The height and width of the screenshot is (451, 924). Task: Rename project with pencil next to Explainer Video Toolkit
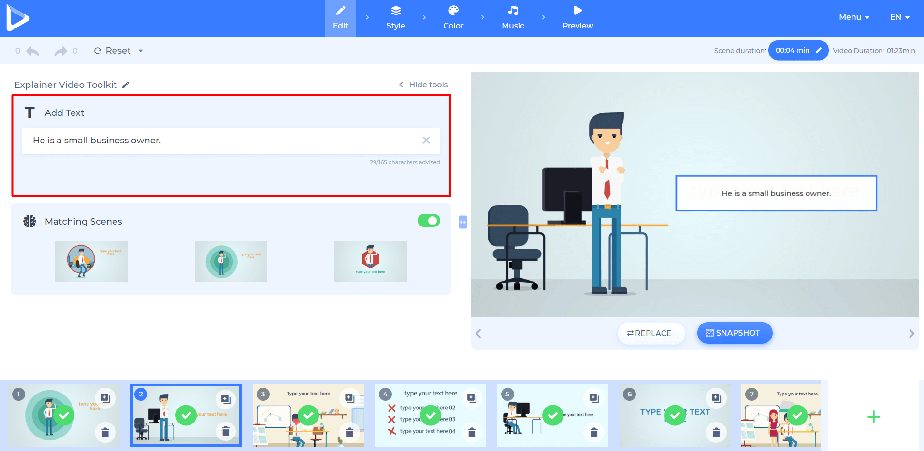(x=126, y=85)
